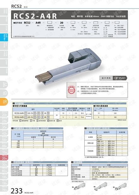Click the A4R type code in model line
Image resolution: width=139 pixels, height=195 pixels.
point(38,23)
